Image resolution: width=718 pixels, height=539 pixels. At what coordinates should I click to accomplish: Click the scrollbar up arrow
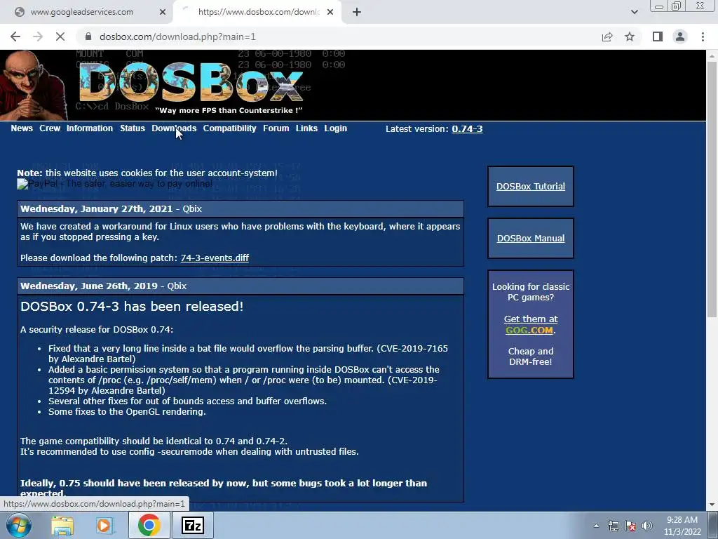(712, 55)
